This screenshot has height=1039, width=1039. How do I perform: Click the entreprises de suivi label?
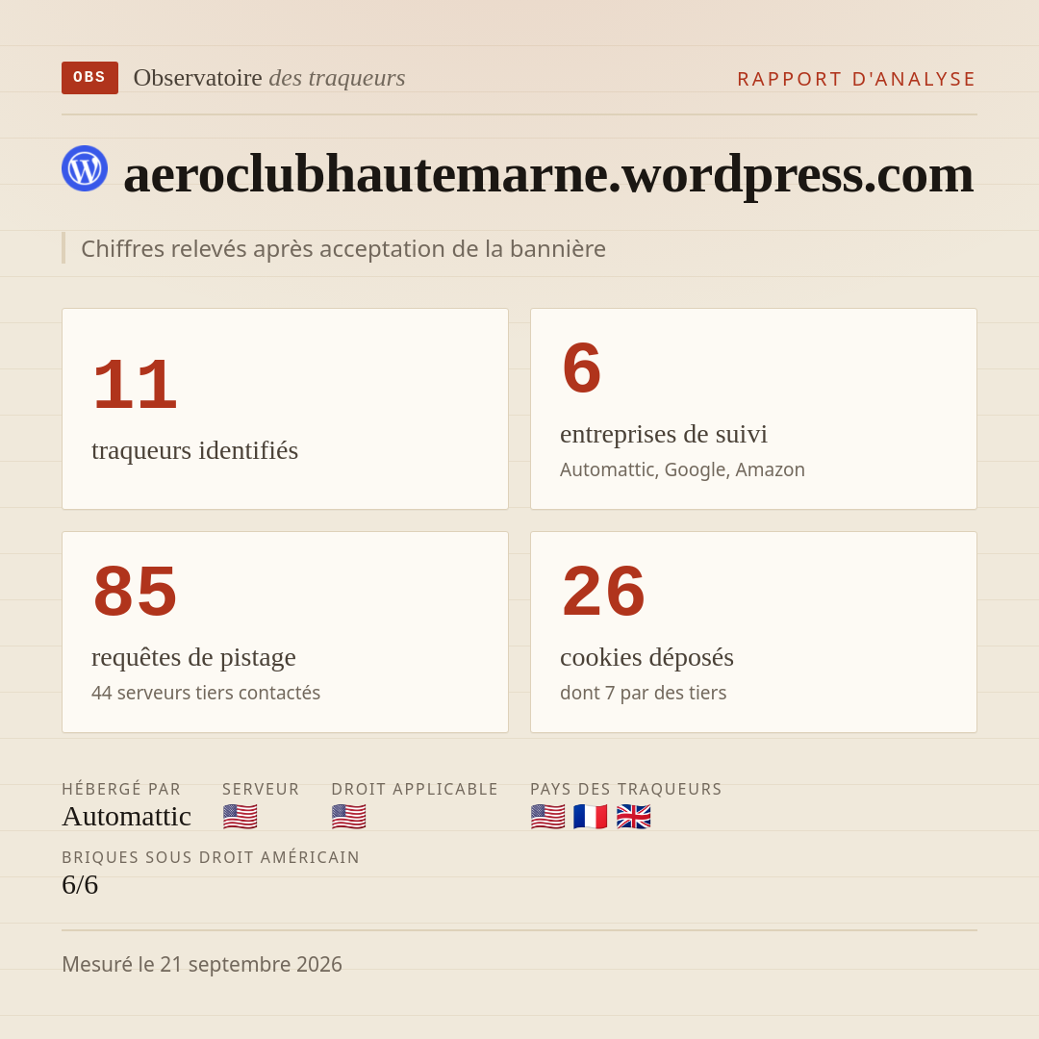tap(663, 434)
